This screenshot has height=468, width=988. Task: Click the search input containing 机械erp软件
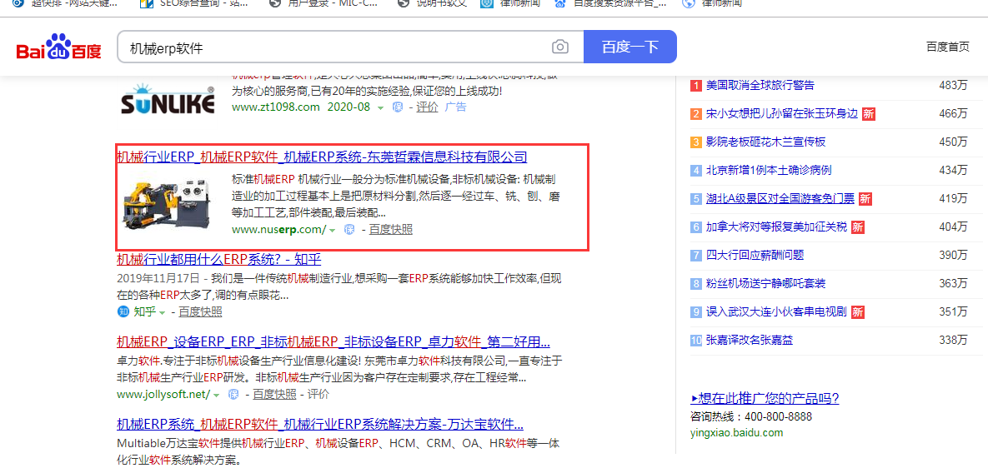334,47
